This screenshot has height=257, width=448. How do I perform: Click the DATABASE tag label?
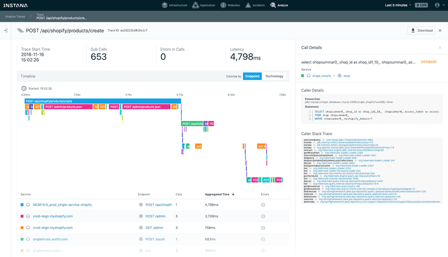point(429,62)
